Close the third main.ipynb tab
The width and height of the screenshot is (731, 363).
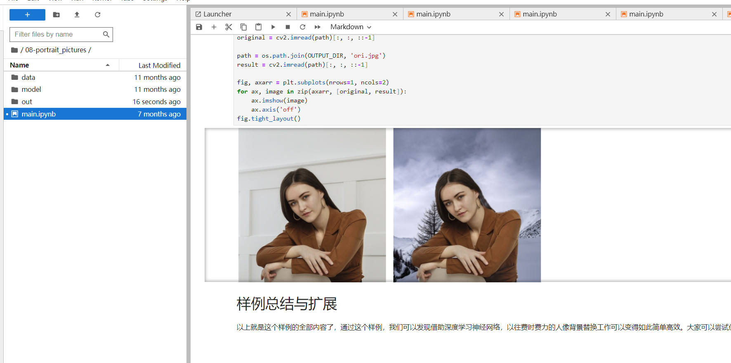click(x=608, y=14)
